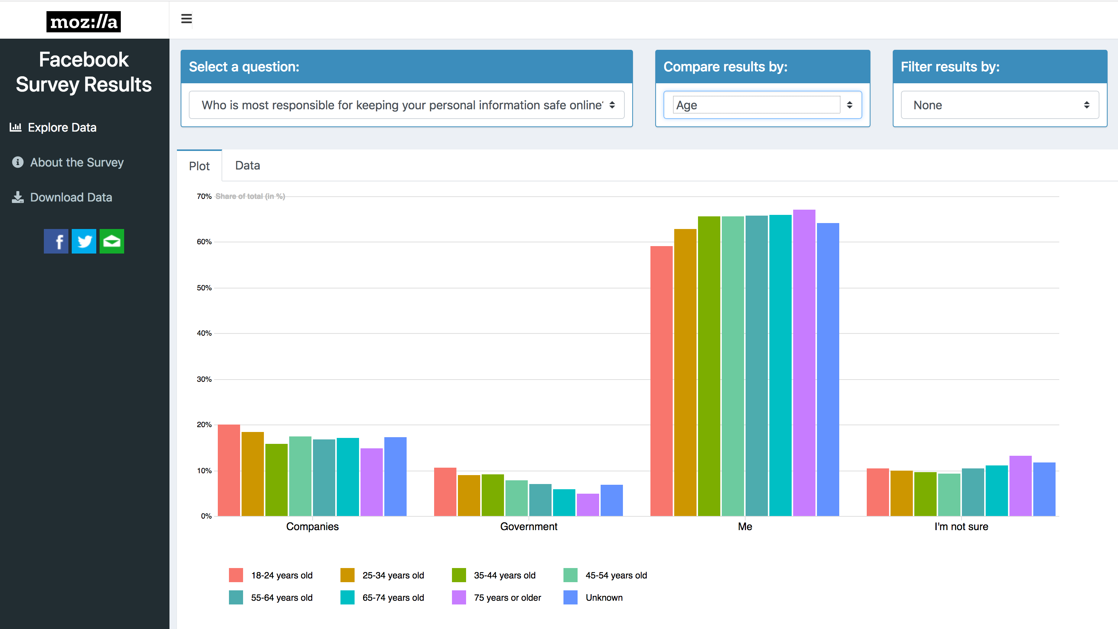Click the 45-54 years old legend swatch
Viewport: 1118px width, 629px height.
[570, 575]
